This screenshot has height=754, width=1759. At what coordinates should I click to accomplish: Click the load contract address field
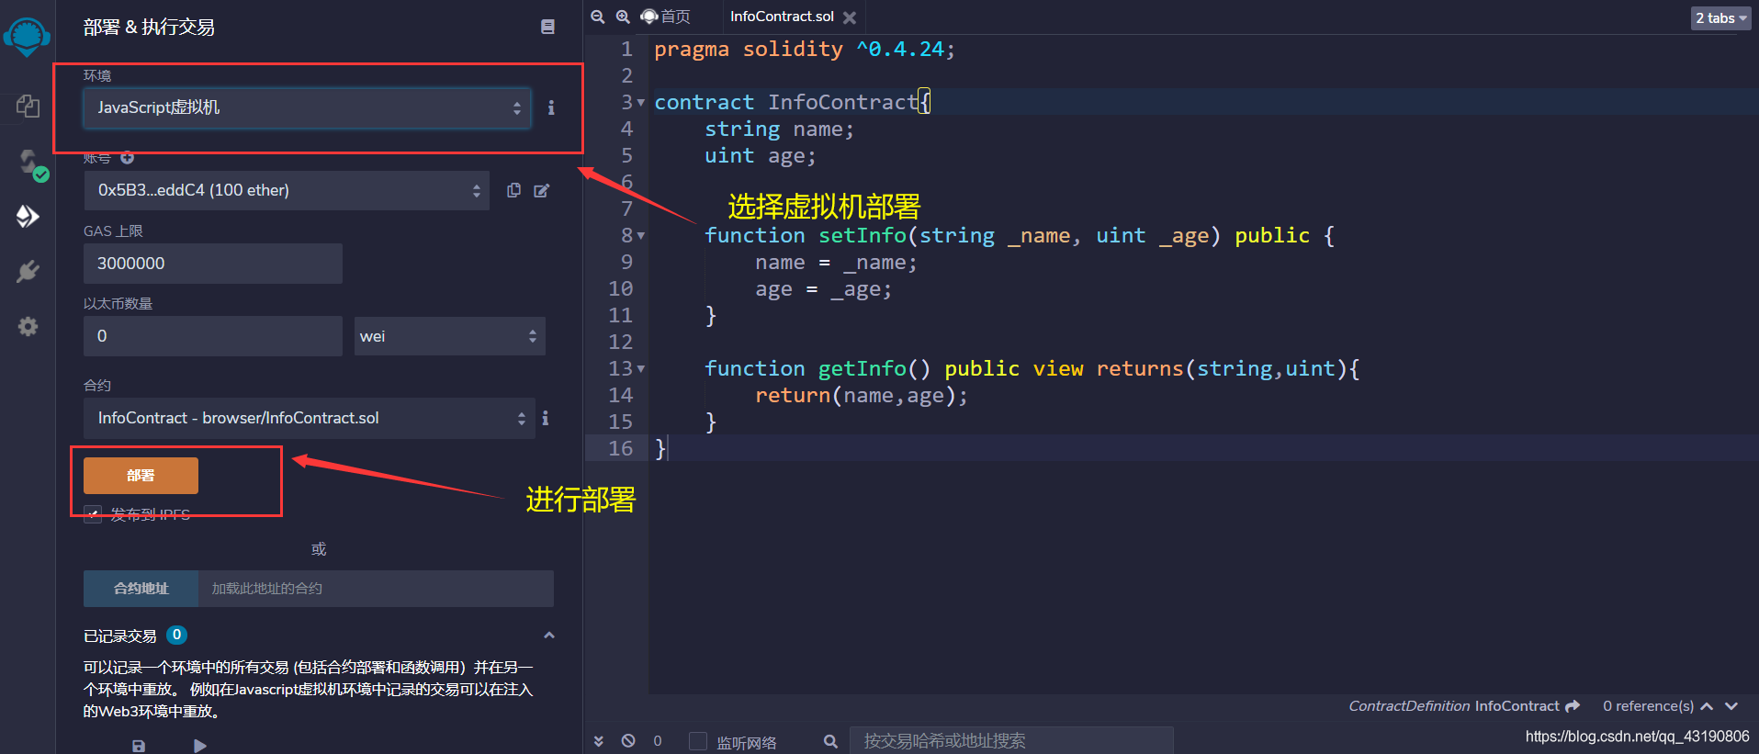pos(376,589)
